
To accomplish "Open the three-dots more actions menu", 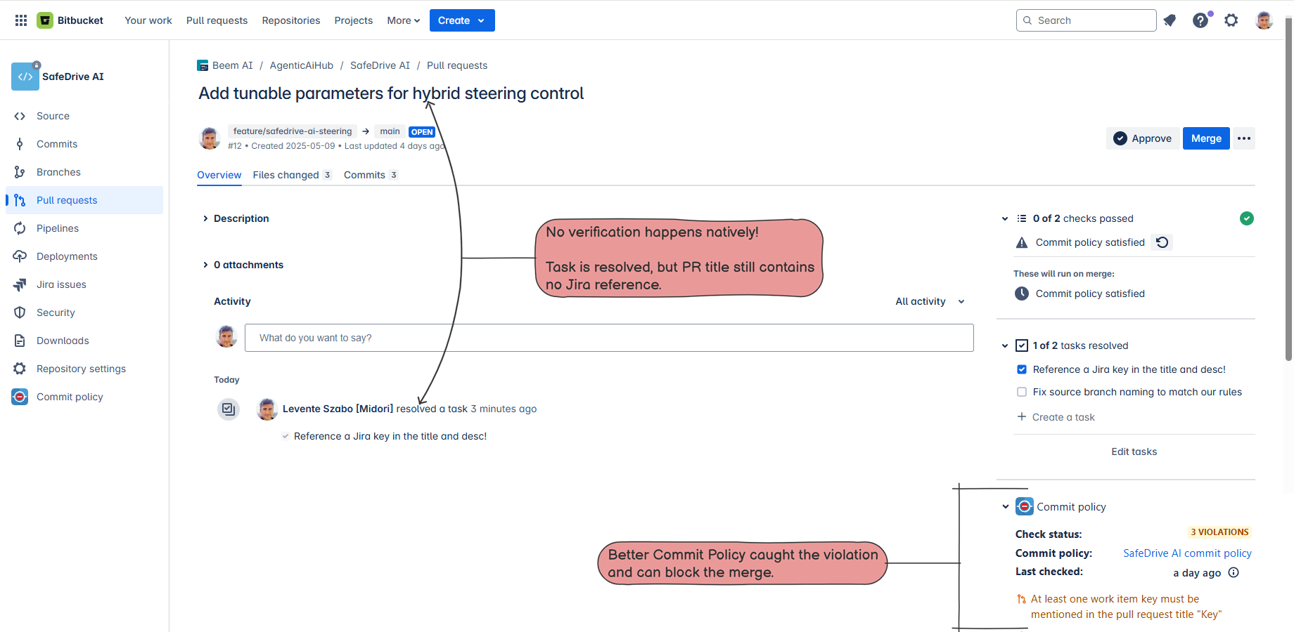I will pyautogui.click(x=1244, y=138).
